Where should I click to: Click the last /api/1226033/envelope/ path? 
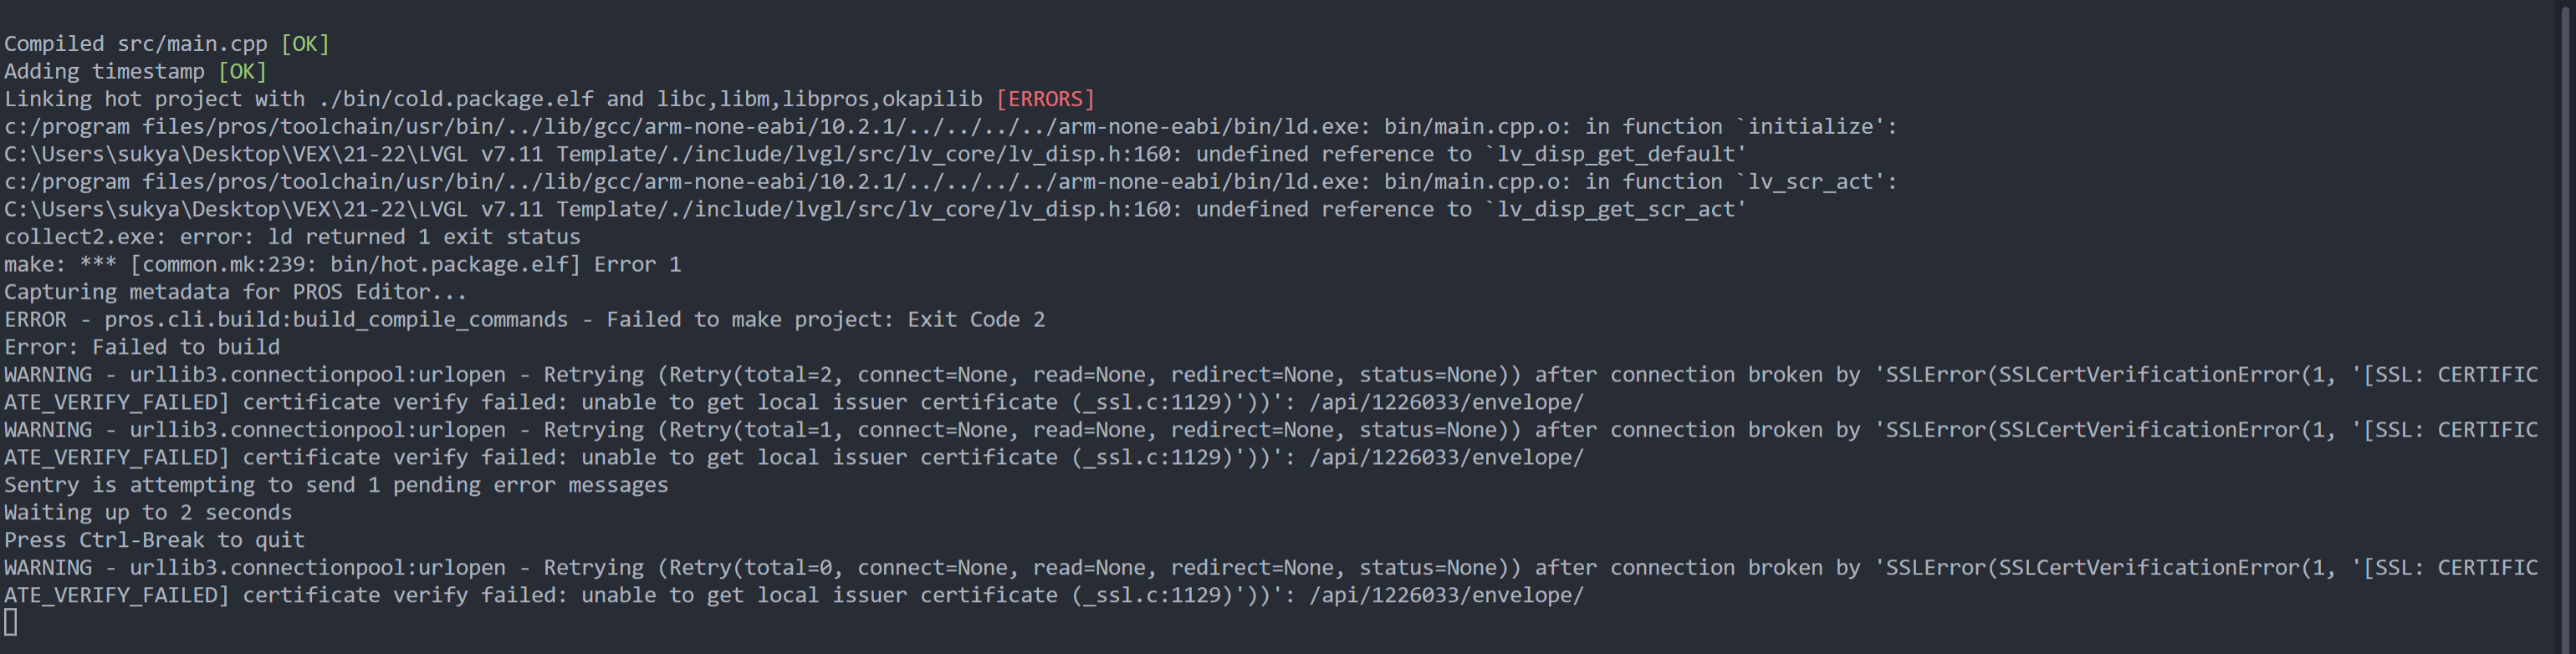click(x=1447, y=595)
